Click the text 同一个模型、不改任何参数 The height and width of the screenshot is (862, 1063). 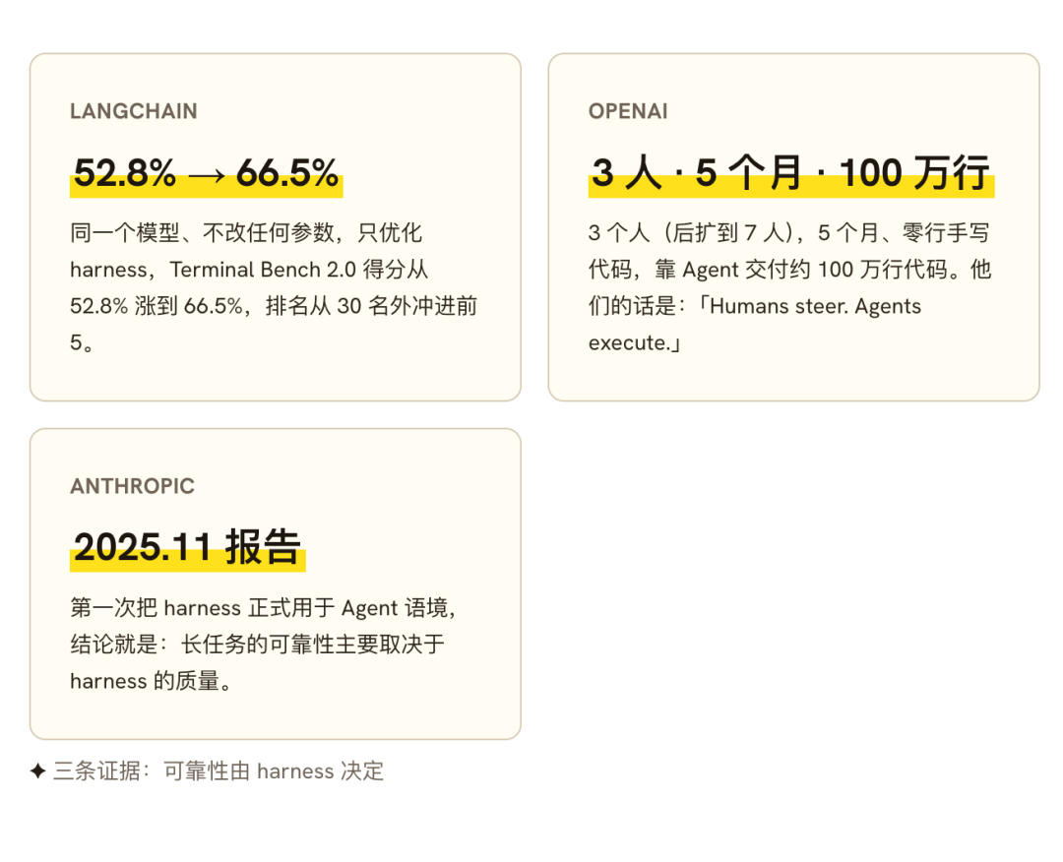tap(202, 233)
